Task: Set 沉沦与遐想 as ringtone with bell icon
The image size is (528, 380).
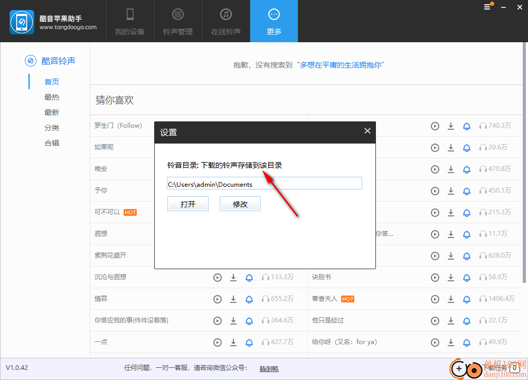Action: [x=249, y=278]
